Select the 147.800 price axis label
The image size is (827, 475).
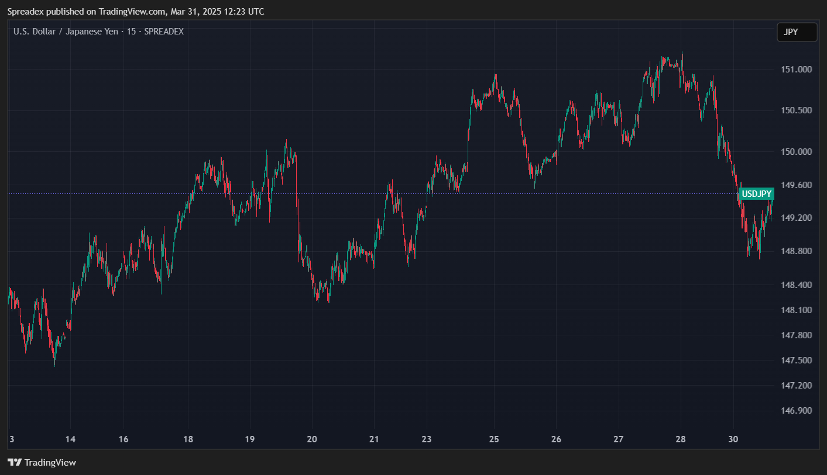(797, 335)
